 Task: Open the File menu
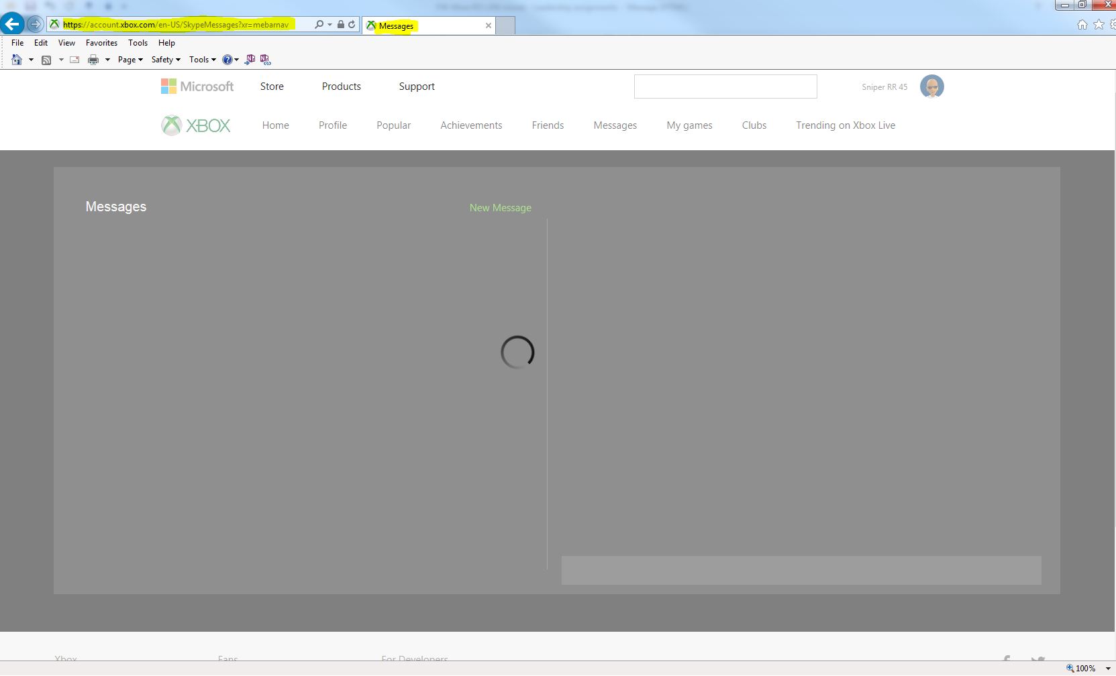pyautogui.click(x=17, y=42)
